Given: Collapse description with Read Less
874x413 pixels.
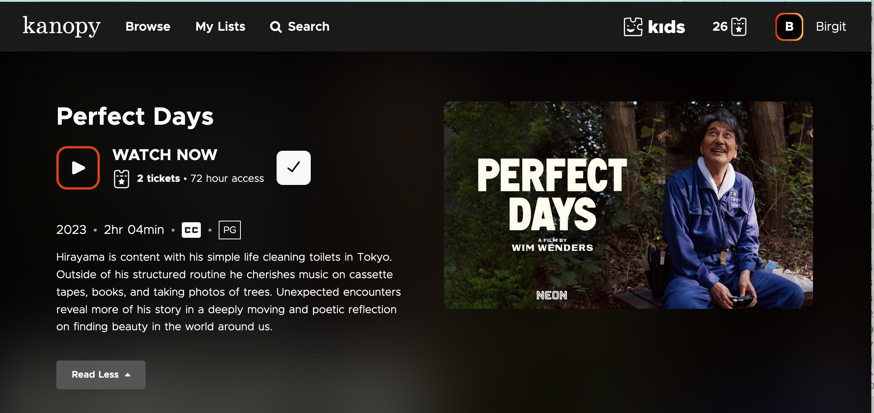Looking at the screenshot, I should (x=101, y=375).
